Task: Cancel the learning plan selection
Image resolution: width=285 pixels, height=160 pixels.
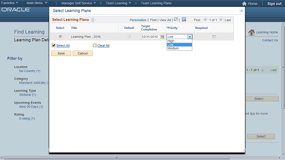Action: coord(83,53)
